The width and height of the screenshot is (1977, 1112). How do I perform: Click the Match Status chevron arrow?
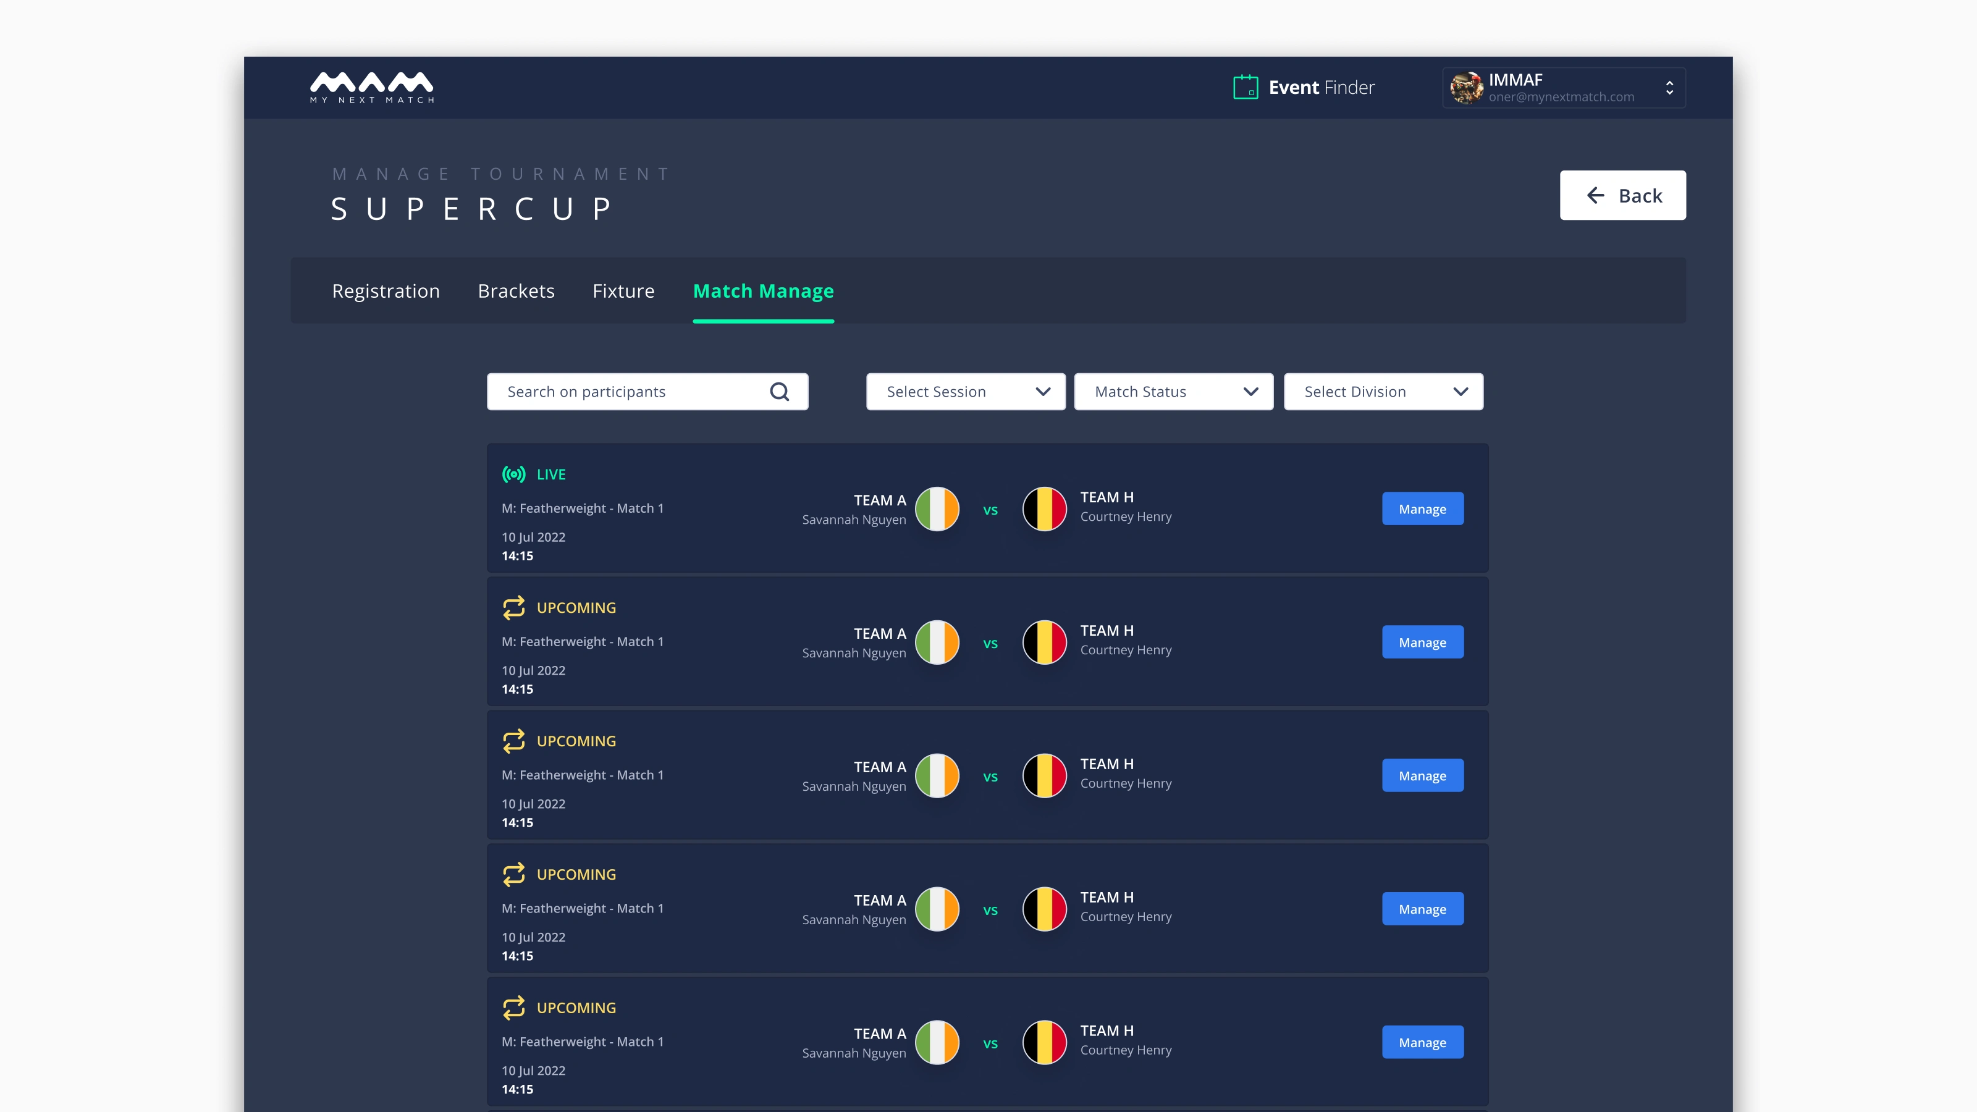(x=1251, y=392)
